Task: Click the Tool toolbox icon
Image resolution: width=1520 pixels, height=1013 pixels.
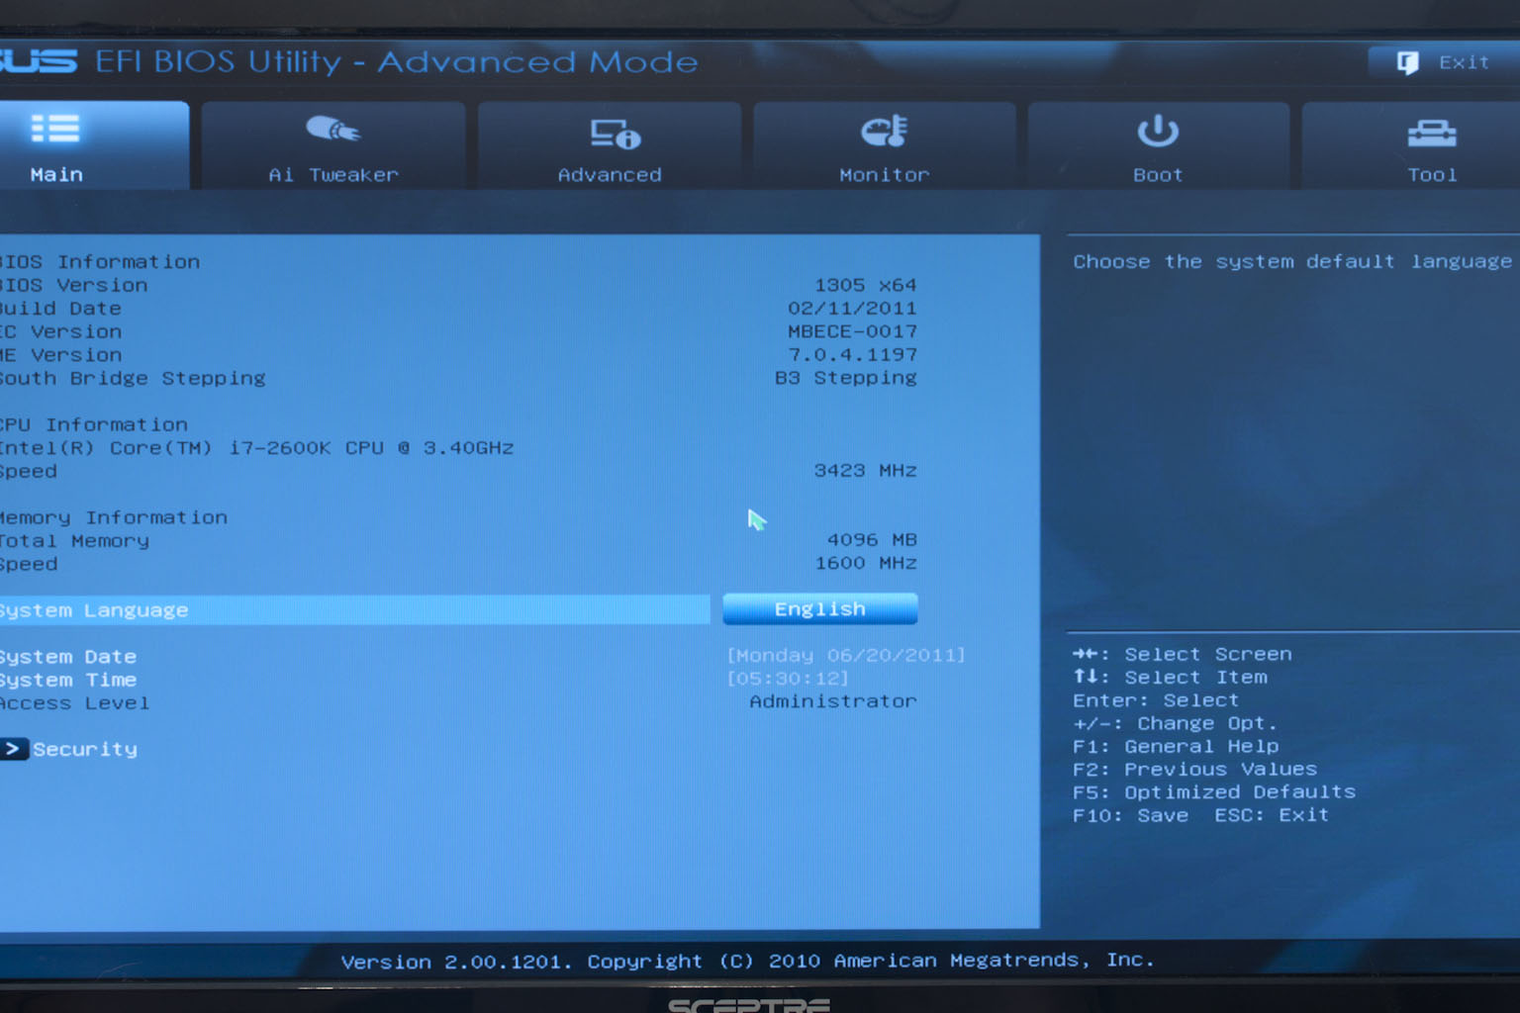Action: pos(1432,133)
